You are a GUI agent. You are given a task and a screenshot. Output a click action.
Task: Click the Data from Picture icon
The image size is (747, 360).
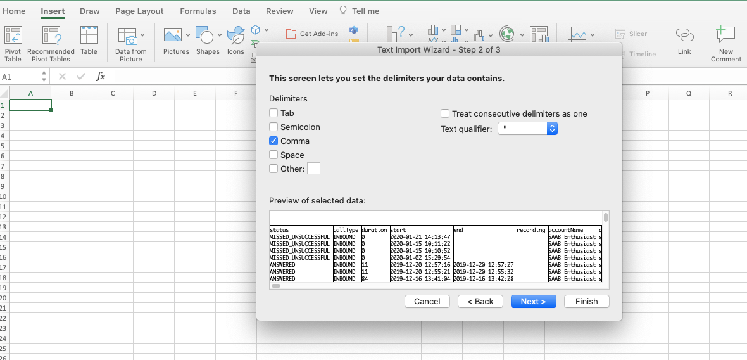128,37
